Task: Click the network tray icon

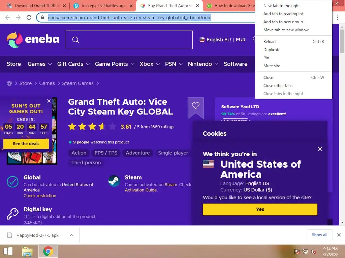Action: pyautogui.click(x=305, y=252)
